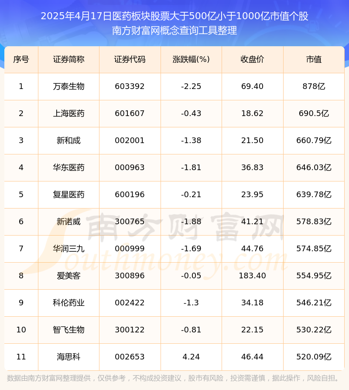Click the closing price 18.62
The height and width of the screenshot is (390, 349).
[x=252, y=113]
